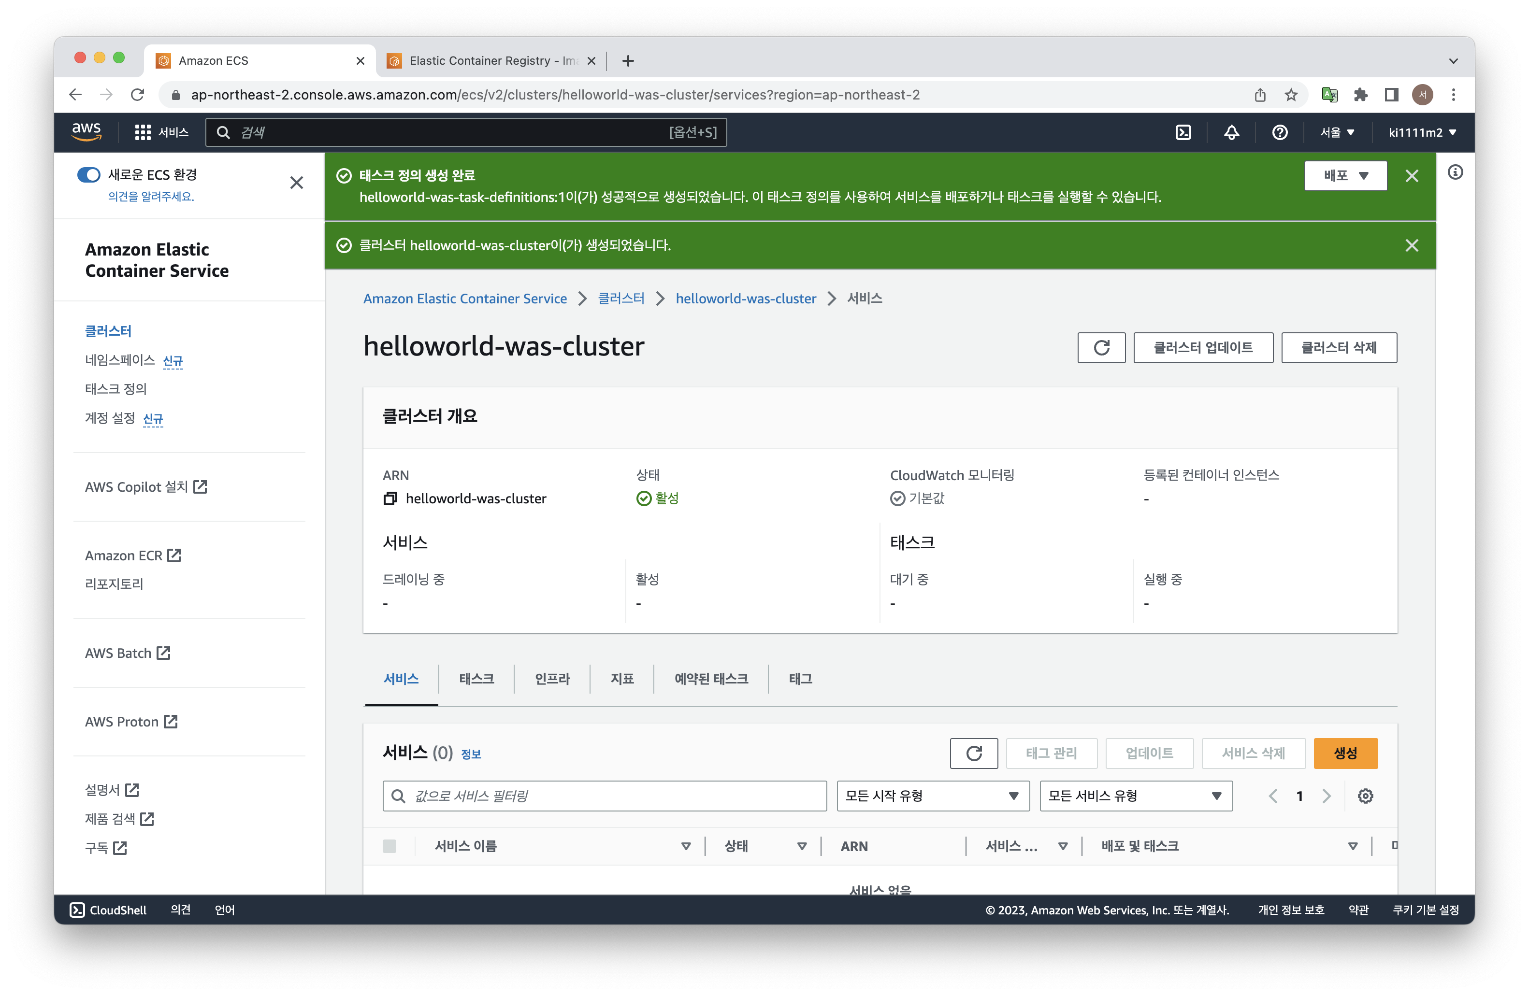
Task: Click the orange 생성 button
Action: pyautogui.click(x=1345, y=753)
